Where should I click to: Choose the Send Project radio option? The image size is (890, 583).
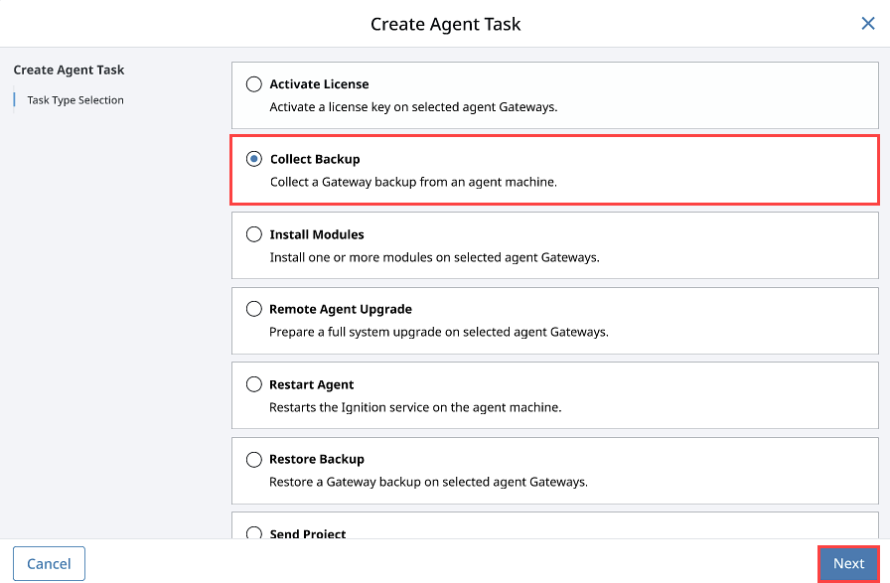[253, 533]
